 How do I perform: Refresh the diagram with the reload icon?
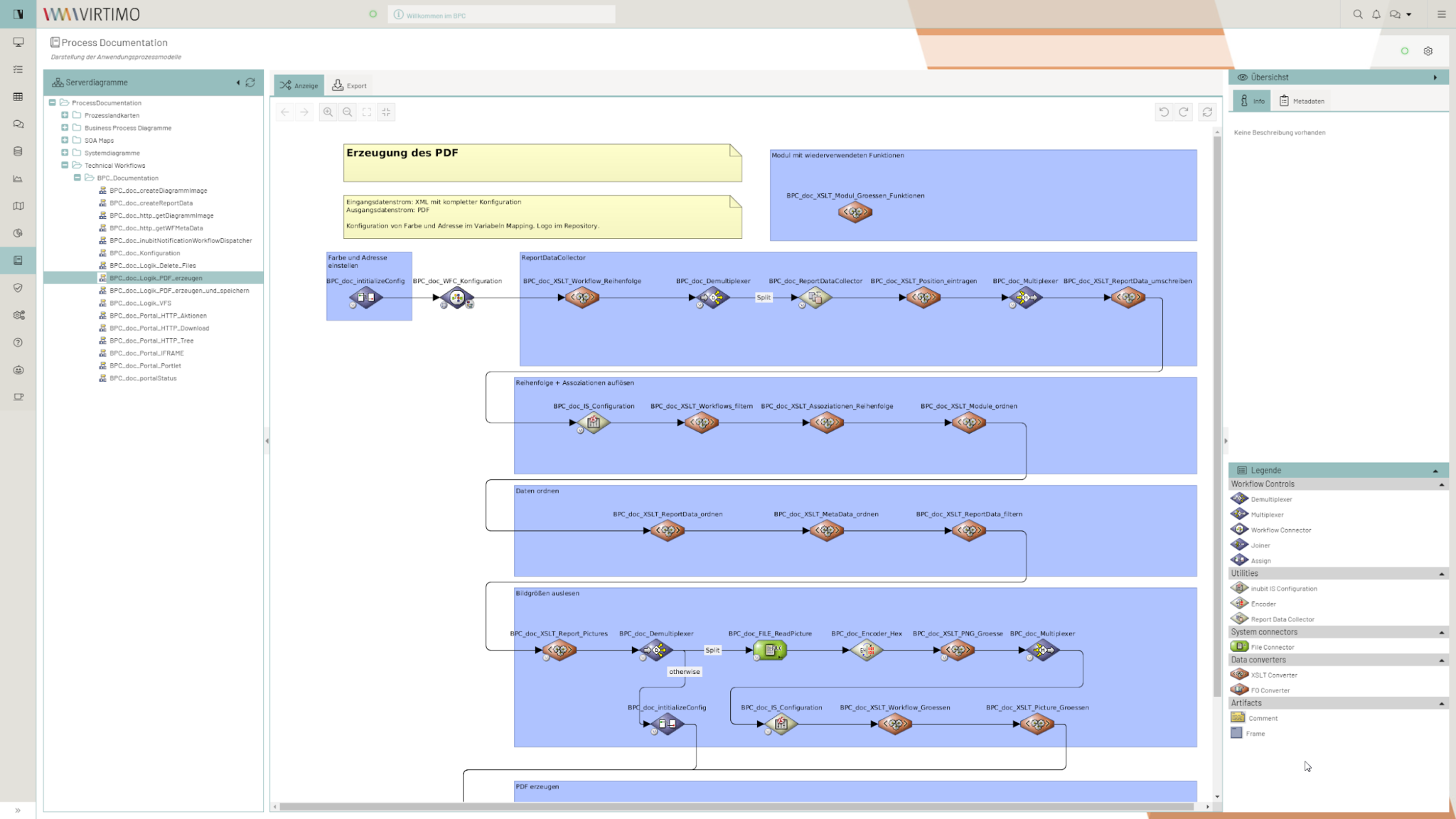1207,112
